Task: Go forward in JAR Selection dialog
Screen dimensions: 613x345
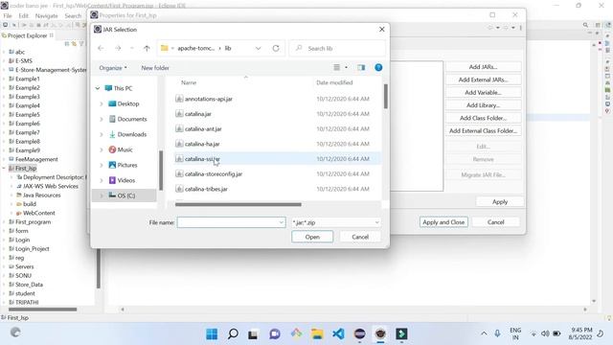Action: point(118,48)
